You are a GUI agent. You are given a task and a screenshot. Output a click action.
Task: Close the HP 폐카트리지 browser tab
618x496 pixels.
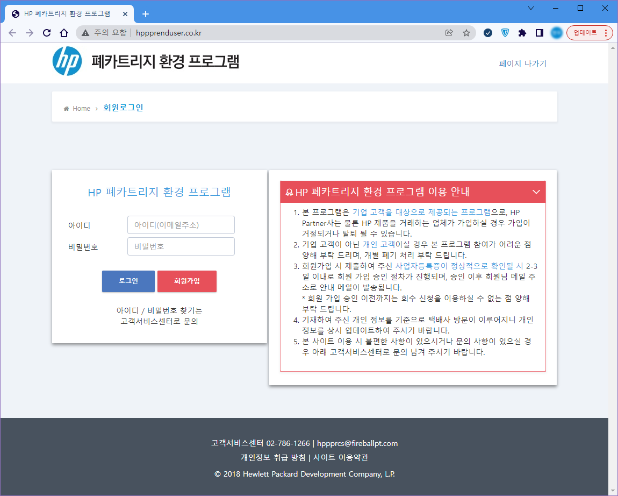[125, 14]
